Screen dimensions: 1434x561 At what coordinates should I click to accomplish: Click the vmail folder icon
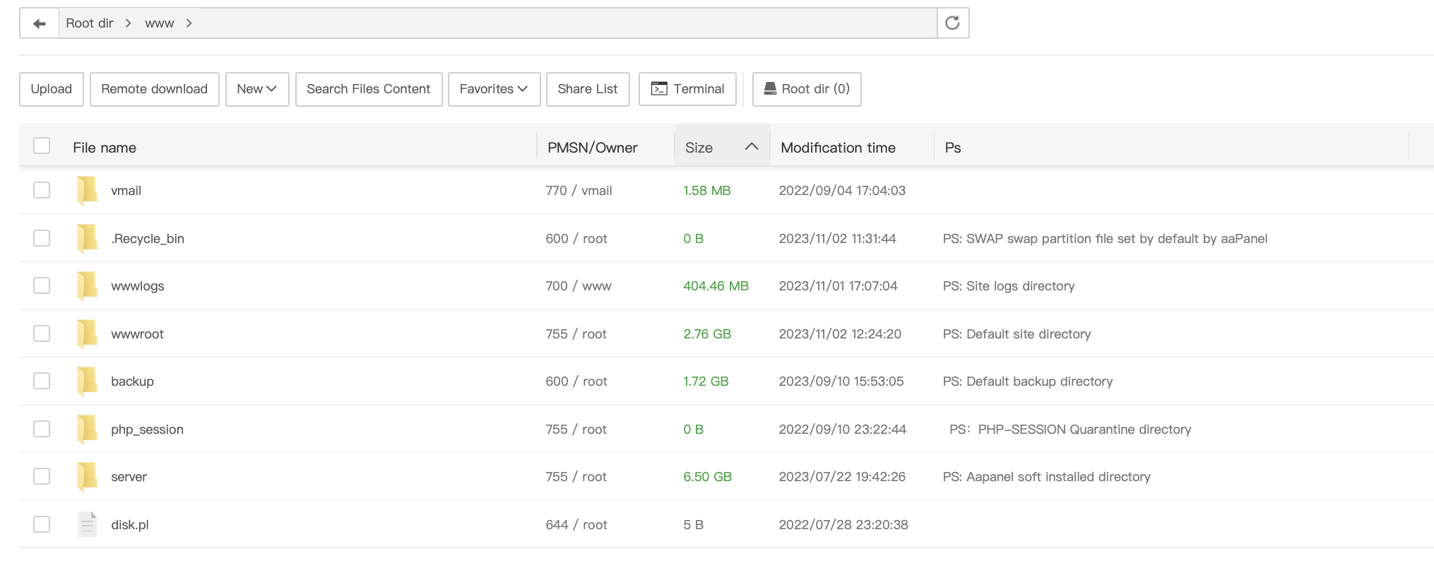click(87, 191)
